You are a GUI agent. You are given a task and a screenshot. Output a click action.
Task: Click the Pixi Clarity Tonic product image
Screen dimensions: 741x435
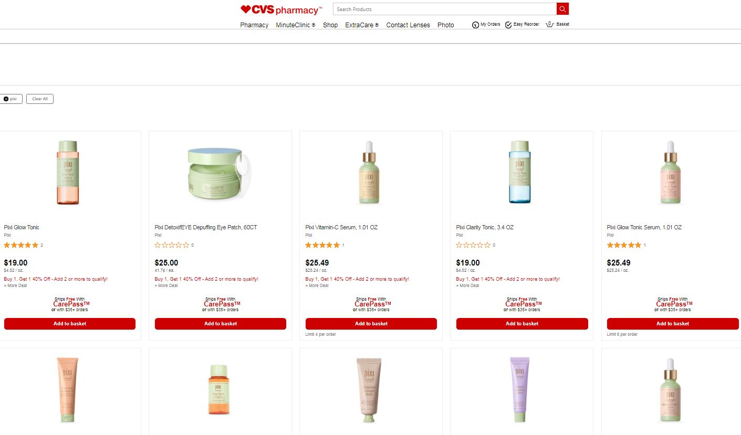click(520, 172)
